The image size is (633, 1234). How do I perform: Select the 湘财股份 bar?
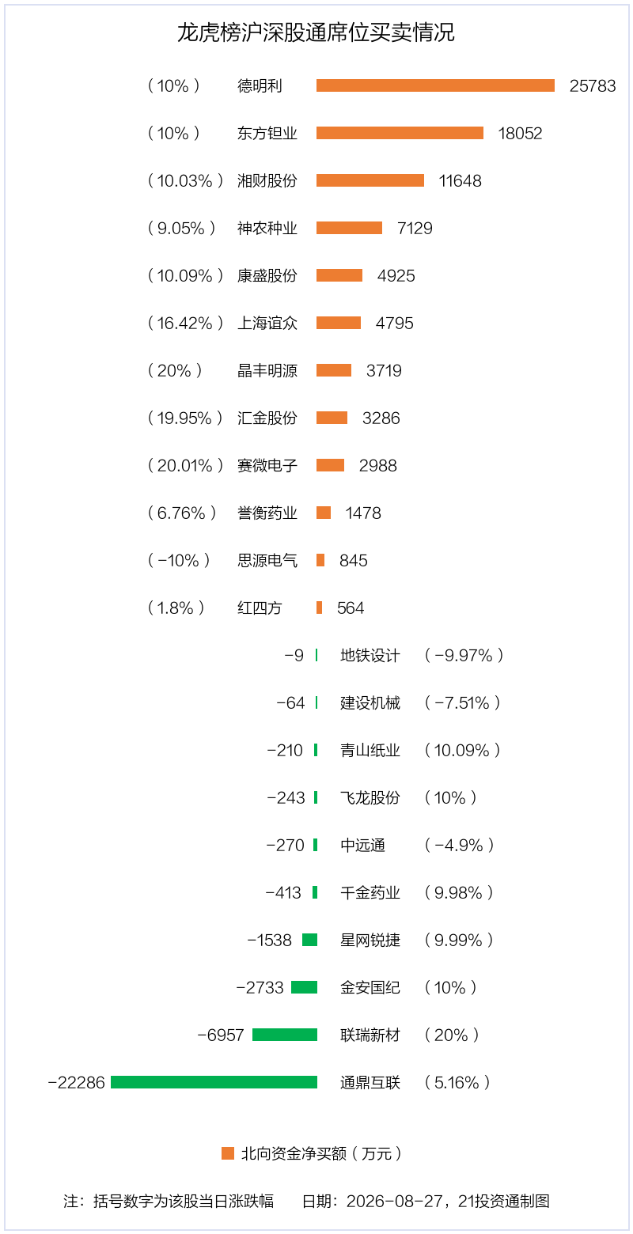370,180
